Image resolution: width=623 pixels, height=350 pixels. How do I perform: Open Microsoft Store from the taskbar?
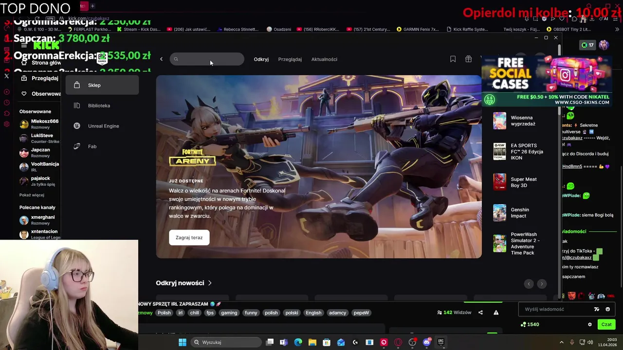click(327, 342)
